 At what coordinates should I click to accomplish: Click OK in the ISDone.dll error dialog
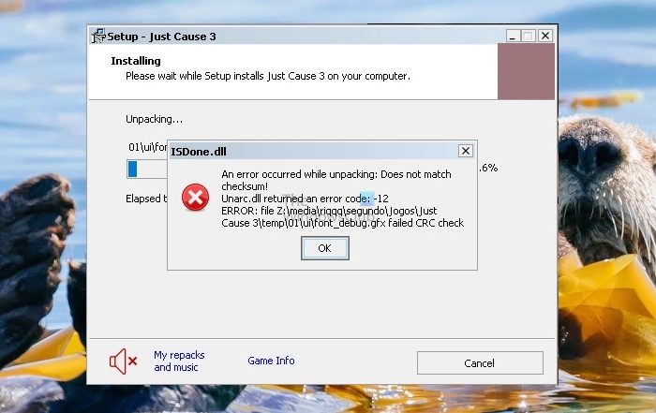coord(324,248)
